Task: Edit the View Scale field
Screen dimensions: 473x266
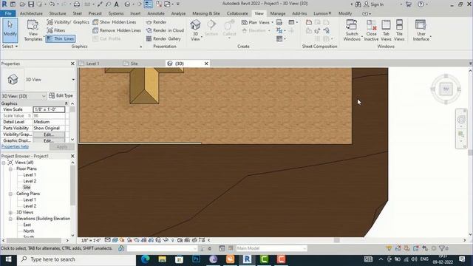Action: 49,109
